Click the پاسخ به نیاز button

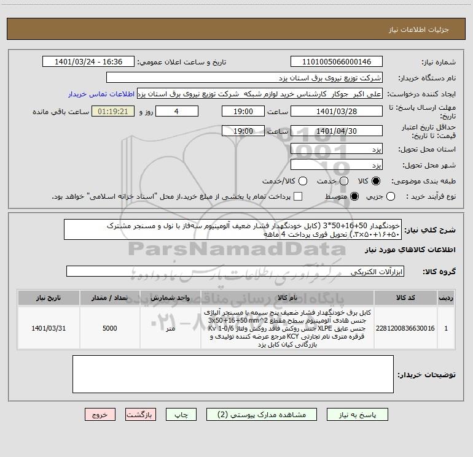tap(357, 415)
